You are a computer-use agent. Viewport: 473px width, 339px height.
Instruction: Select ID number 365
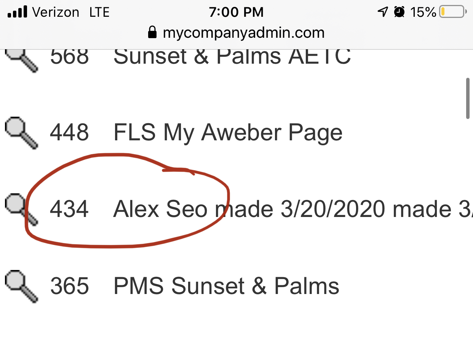click(69, 286)
